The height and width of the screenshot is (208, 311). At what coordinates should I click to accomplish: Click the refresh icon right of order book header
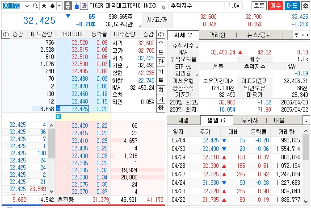click(161, 34)
